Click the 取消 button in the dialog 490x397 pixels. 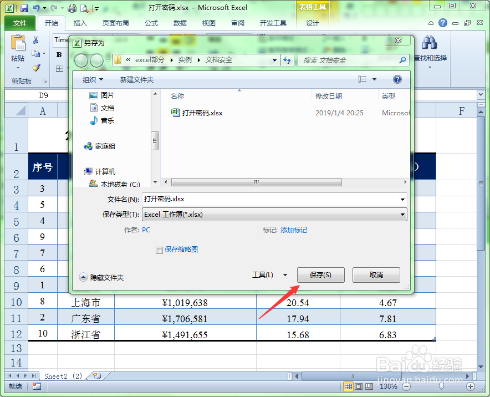coord(376,274)
